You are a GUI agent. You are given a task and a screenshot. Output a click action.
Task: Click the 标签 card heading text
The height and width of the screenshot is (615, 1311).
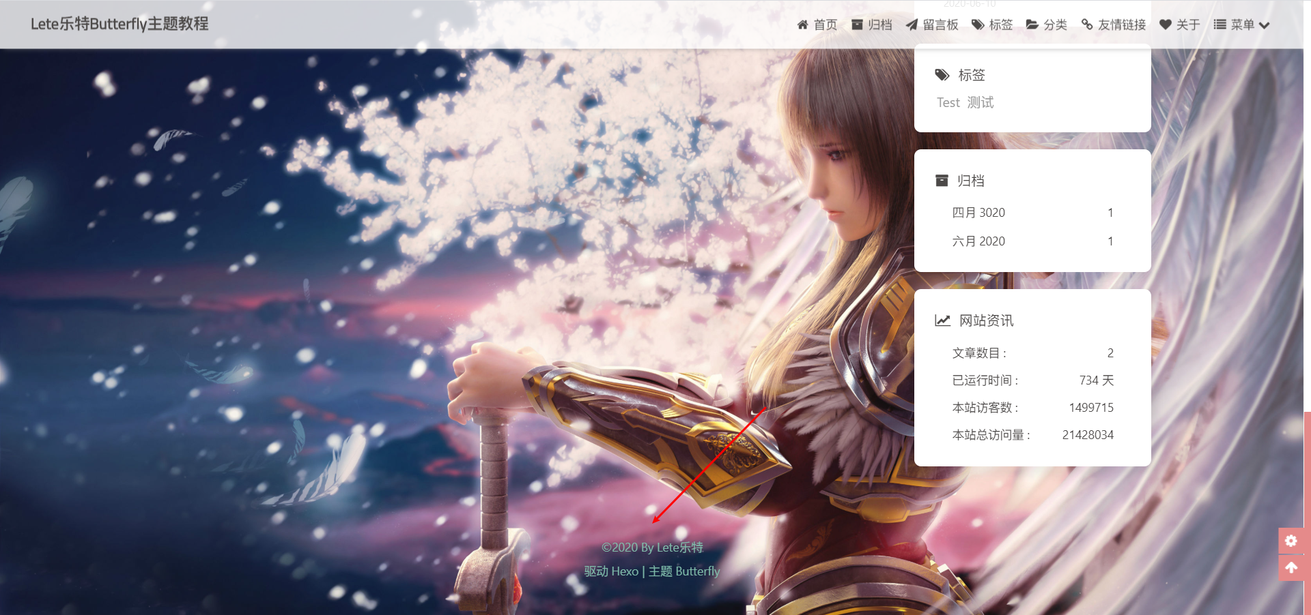pyautogui.click(x=972, y=75)
